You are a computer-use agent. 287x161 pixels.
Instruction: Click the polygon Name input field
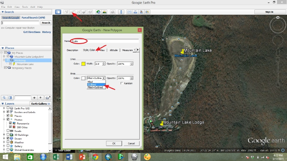tap(105, 41)
